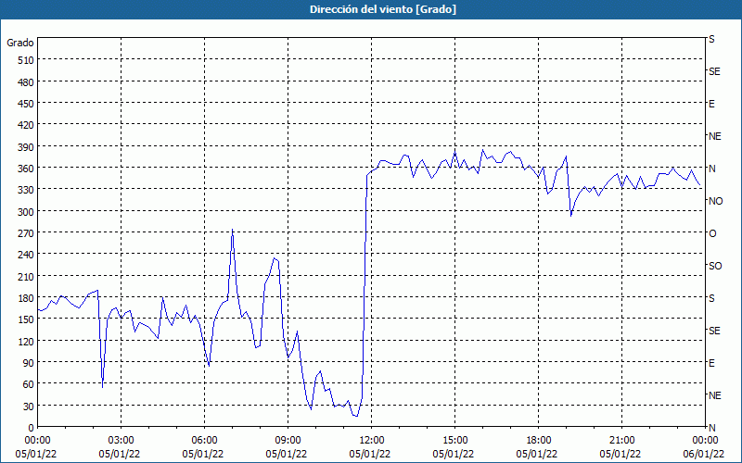Click the 60 y-axis tick label
742x463 pixels.
coord(29,384)
